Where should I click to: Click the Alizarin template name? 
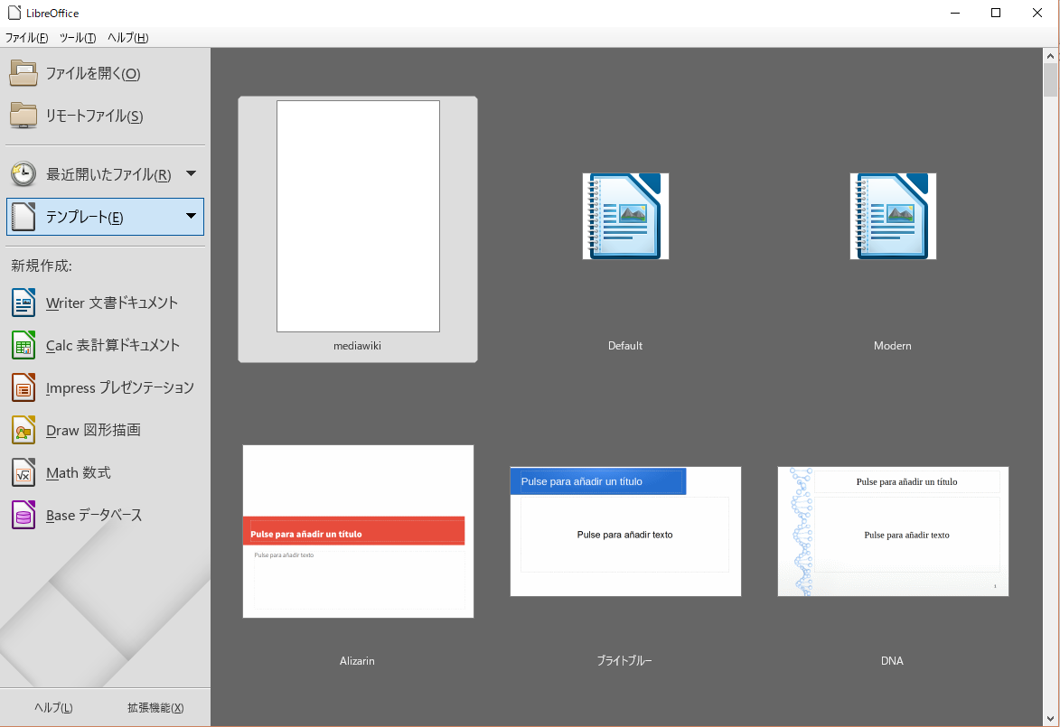(357, 661)
